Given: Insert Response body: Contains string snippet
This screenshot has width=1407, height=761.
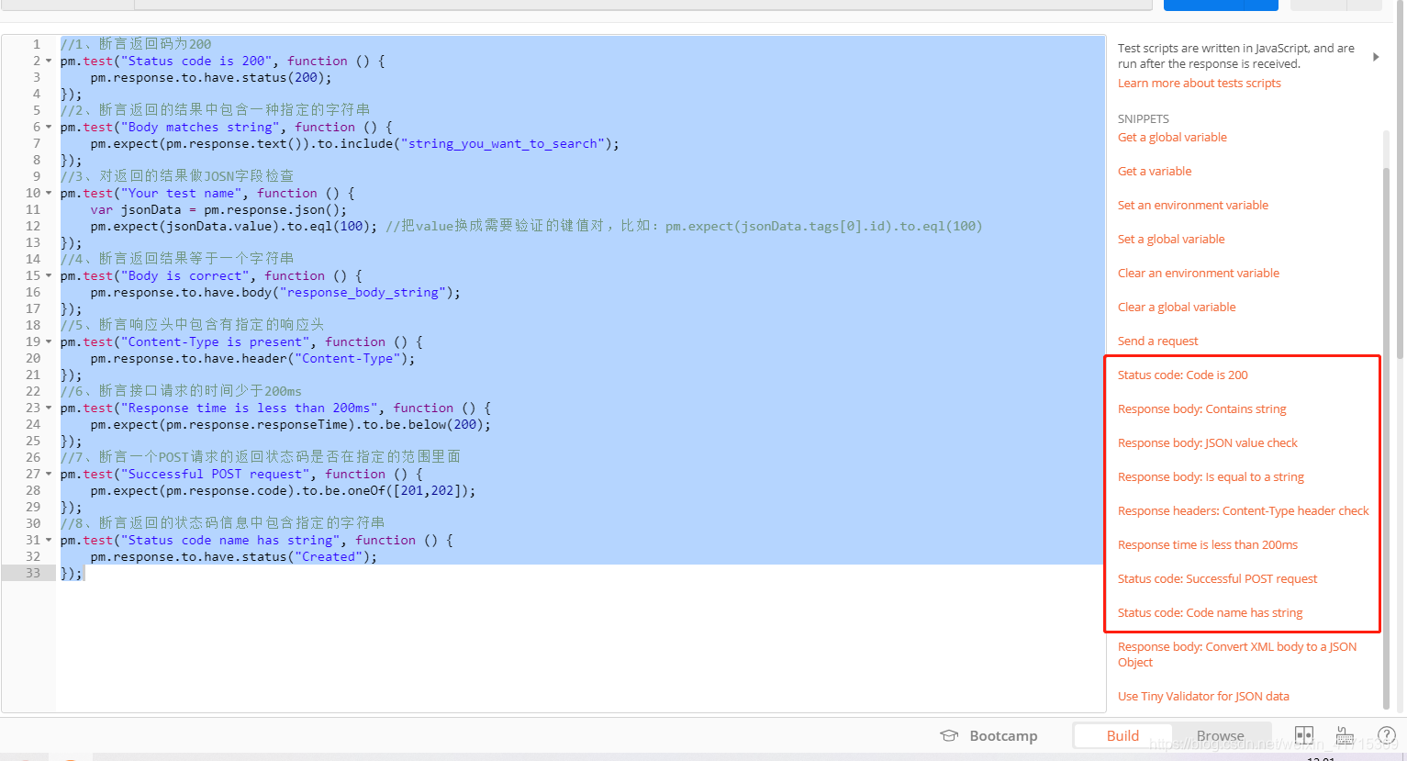Looking at the screenshot, I should coord(1202,409).
